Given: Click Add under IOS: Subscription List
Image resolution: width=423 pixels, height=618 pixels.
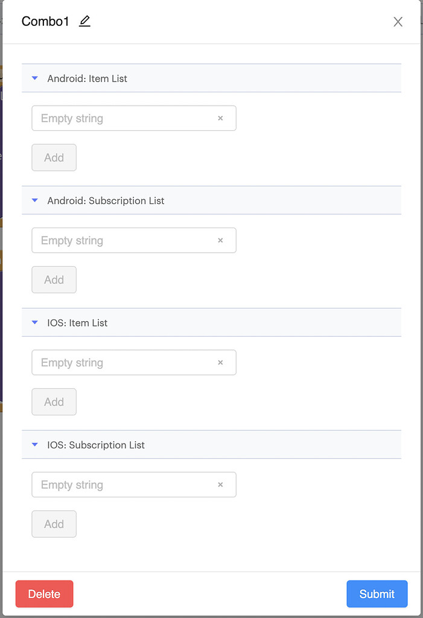Looking at the screenshot, I should [x=54, y=524].
